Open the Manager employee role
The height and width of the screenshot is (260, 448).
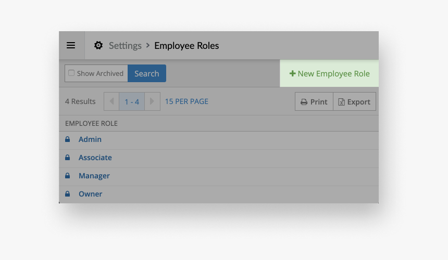tap(94, 176)
